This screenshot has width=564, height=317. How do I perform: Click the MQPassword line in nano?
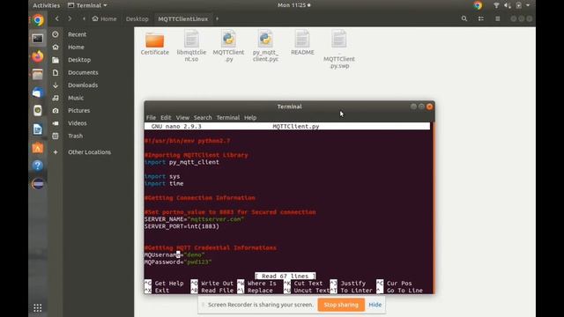[178, 262]
